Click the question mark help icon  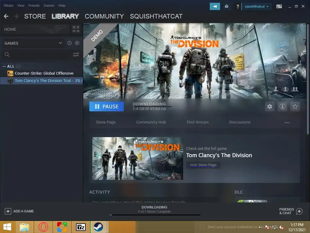[238, 7]
